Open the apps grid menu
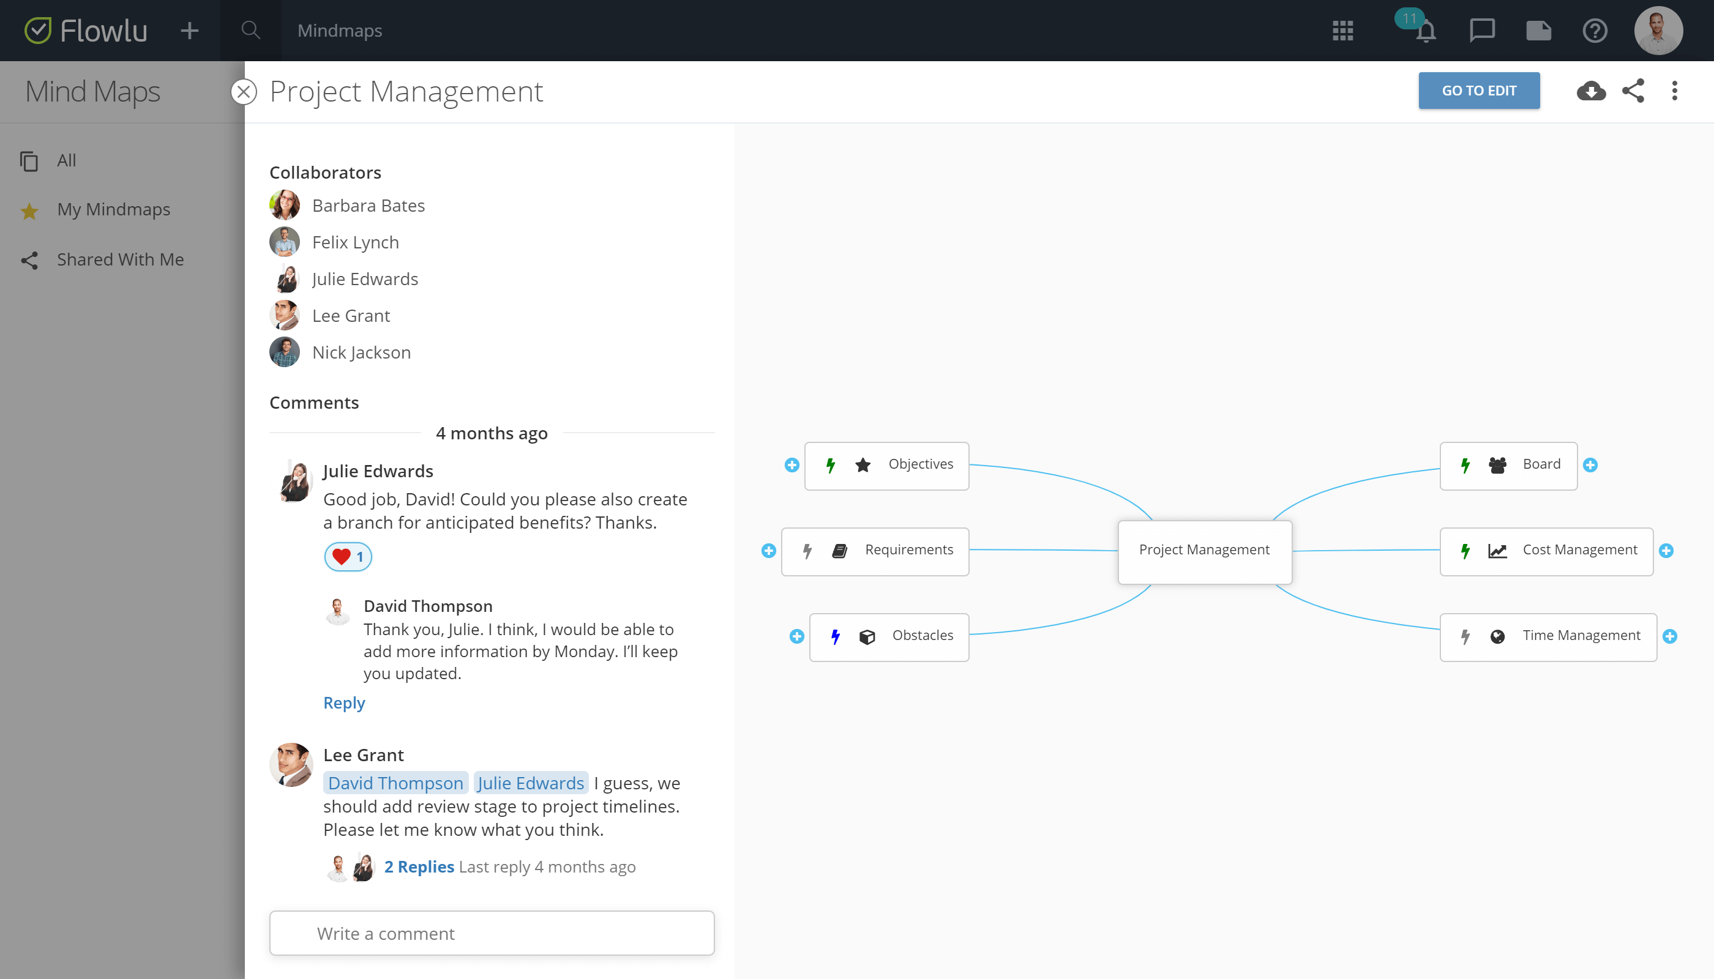This screenshot has width=1714, height=979. 1342,31
